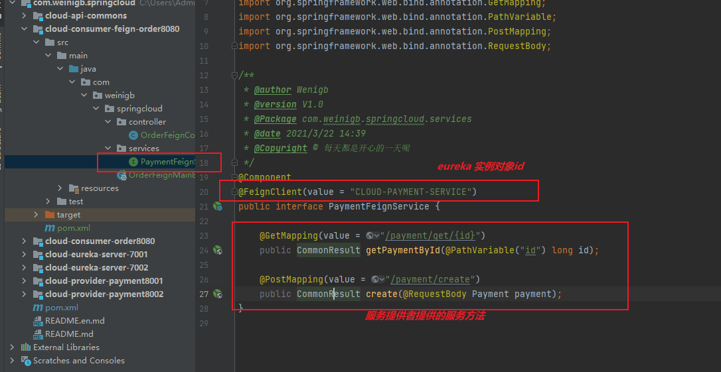The width and height of the screenshot is (721, 372).
Task: Click gutter bean icon on line 21
Action: click(218, 207)
